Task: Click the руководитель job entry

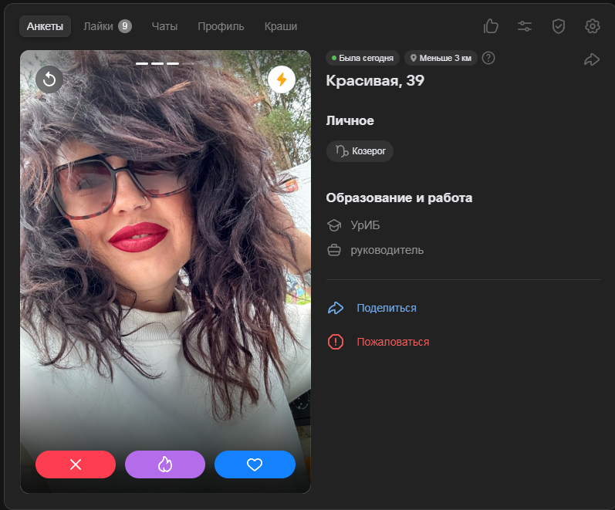Action: tap(387, 250)
